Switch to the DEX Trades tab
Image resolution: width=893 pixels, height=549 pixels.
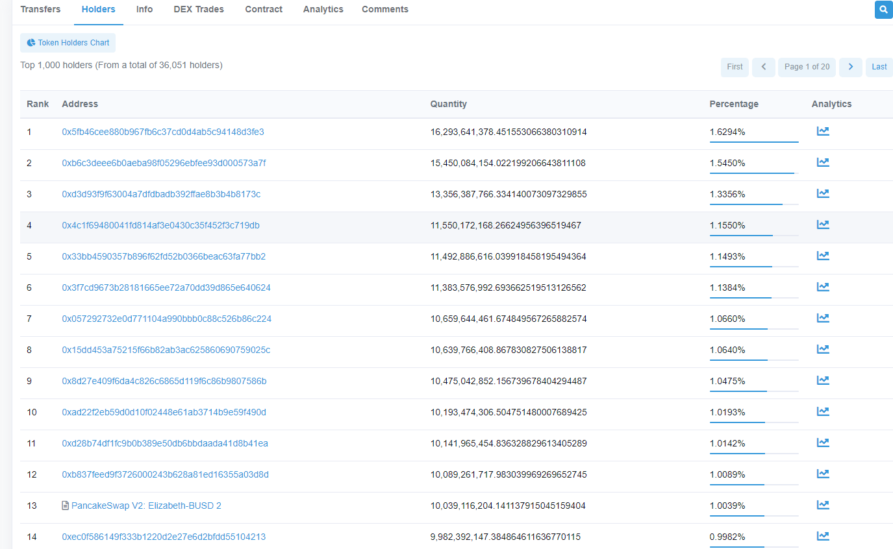(x=199, y=10)
